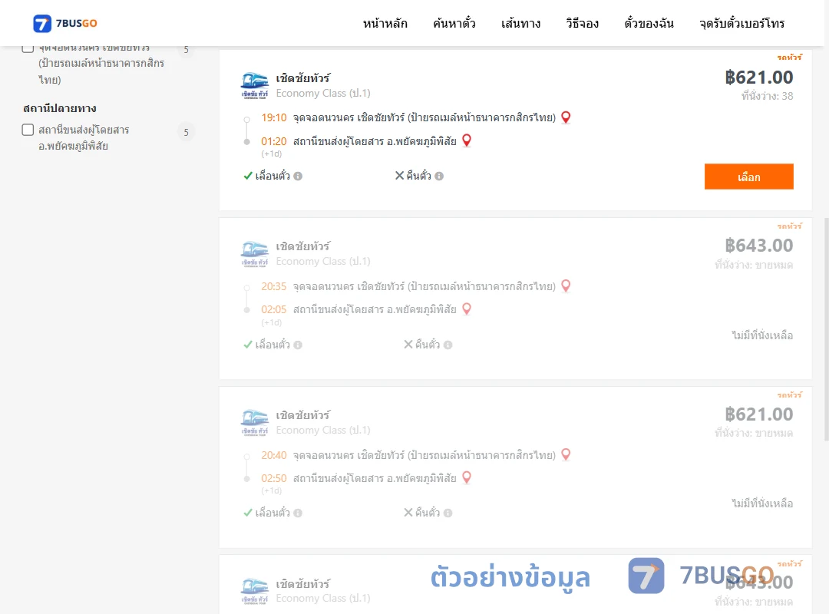The width and height of the screenshot is (829, 614).
Task: Click the ฿621.00 price on the 19:10 trip
Action: pyautogui.click(x=758, y=78)
